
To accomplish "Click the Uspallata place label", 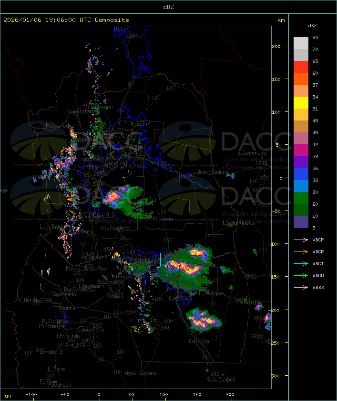I will point(78,111).
